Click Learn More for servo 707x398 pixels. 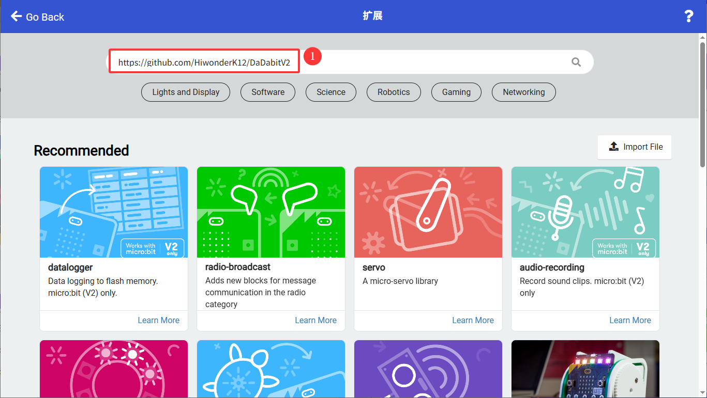473,321
